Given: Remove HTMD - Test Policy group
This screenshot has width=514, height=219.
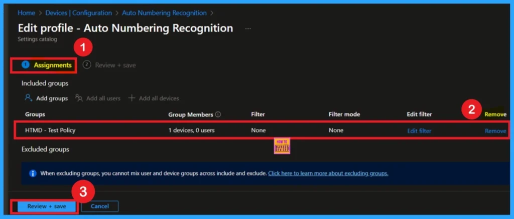Looking at the screenshot, I should [x=495, y=131].
